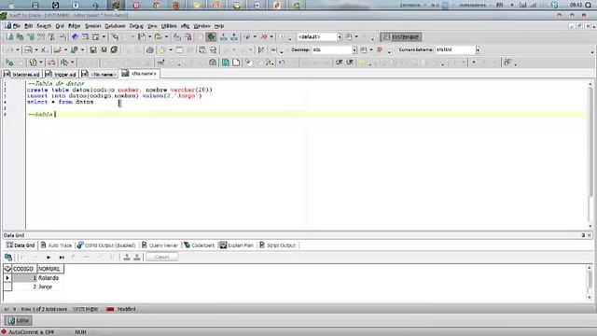This screenshot has width=597, height=336.
Task: Click the open folder icon in second toolbar
Action: tap(58, 49)
